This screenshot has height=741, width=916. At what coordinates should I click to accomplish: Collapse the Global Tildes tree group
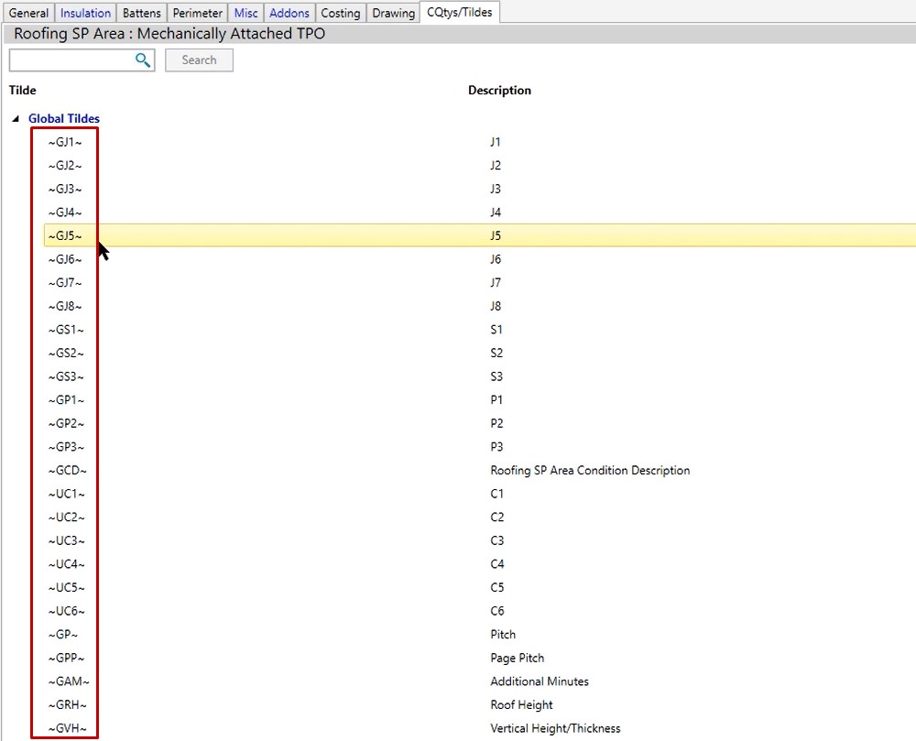click(x=16, y=119)
